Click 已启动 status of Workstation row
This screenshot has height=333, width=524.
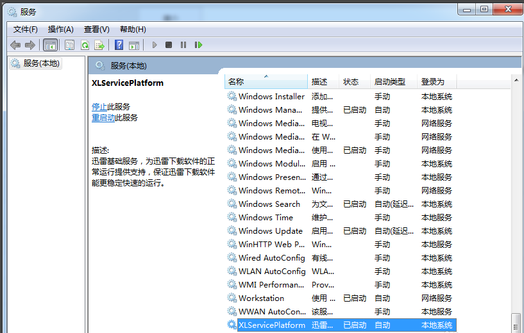[x=355, y=298]
